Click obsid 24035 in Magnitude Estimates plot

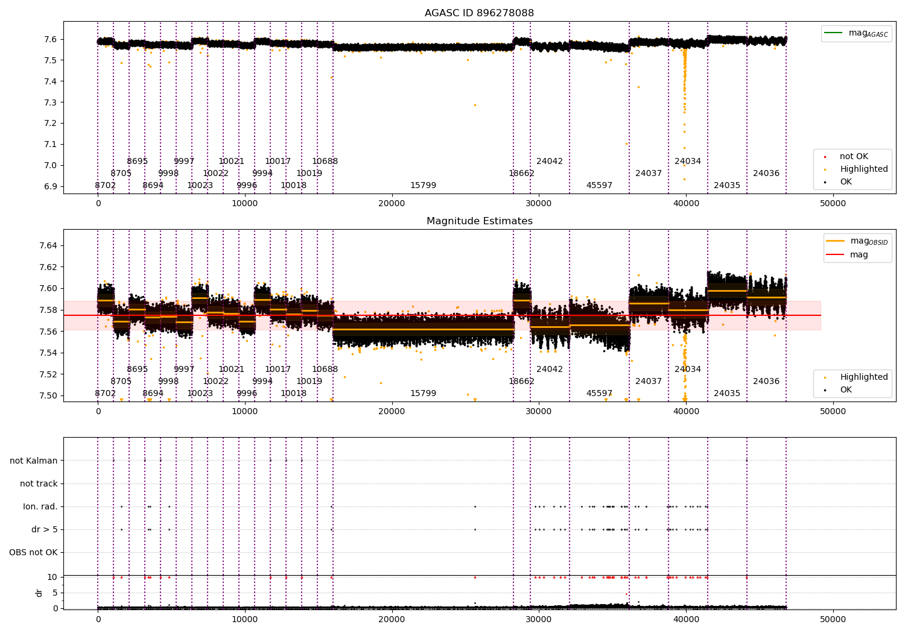point(727,394)
